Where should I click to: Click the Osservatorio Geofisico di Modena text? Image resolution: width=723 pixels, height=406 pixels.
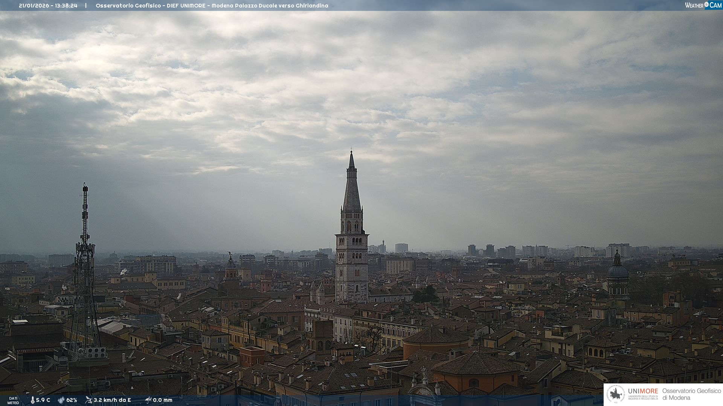(691, 394)
